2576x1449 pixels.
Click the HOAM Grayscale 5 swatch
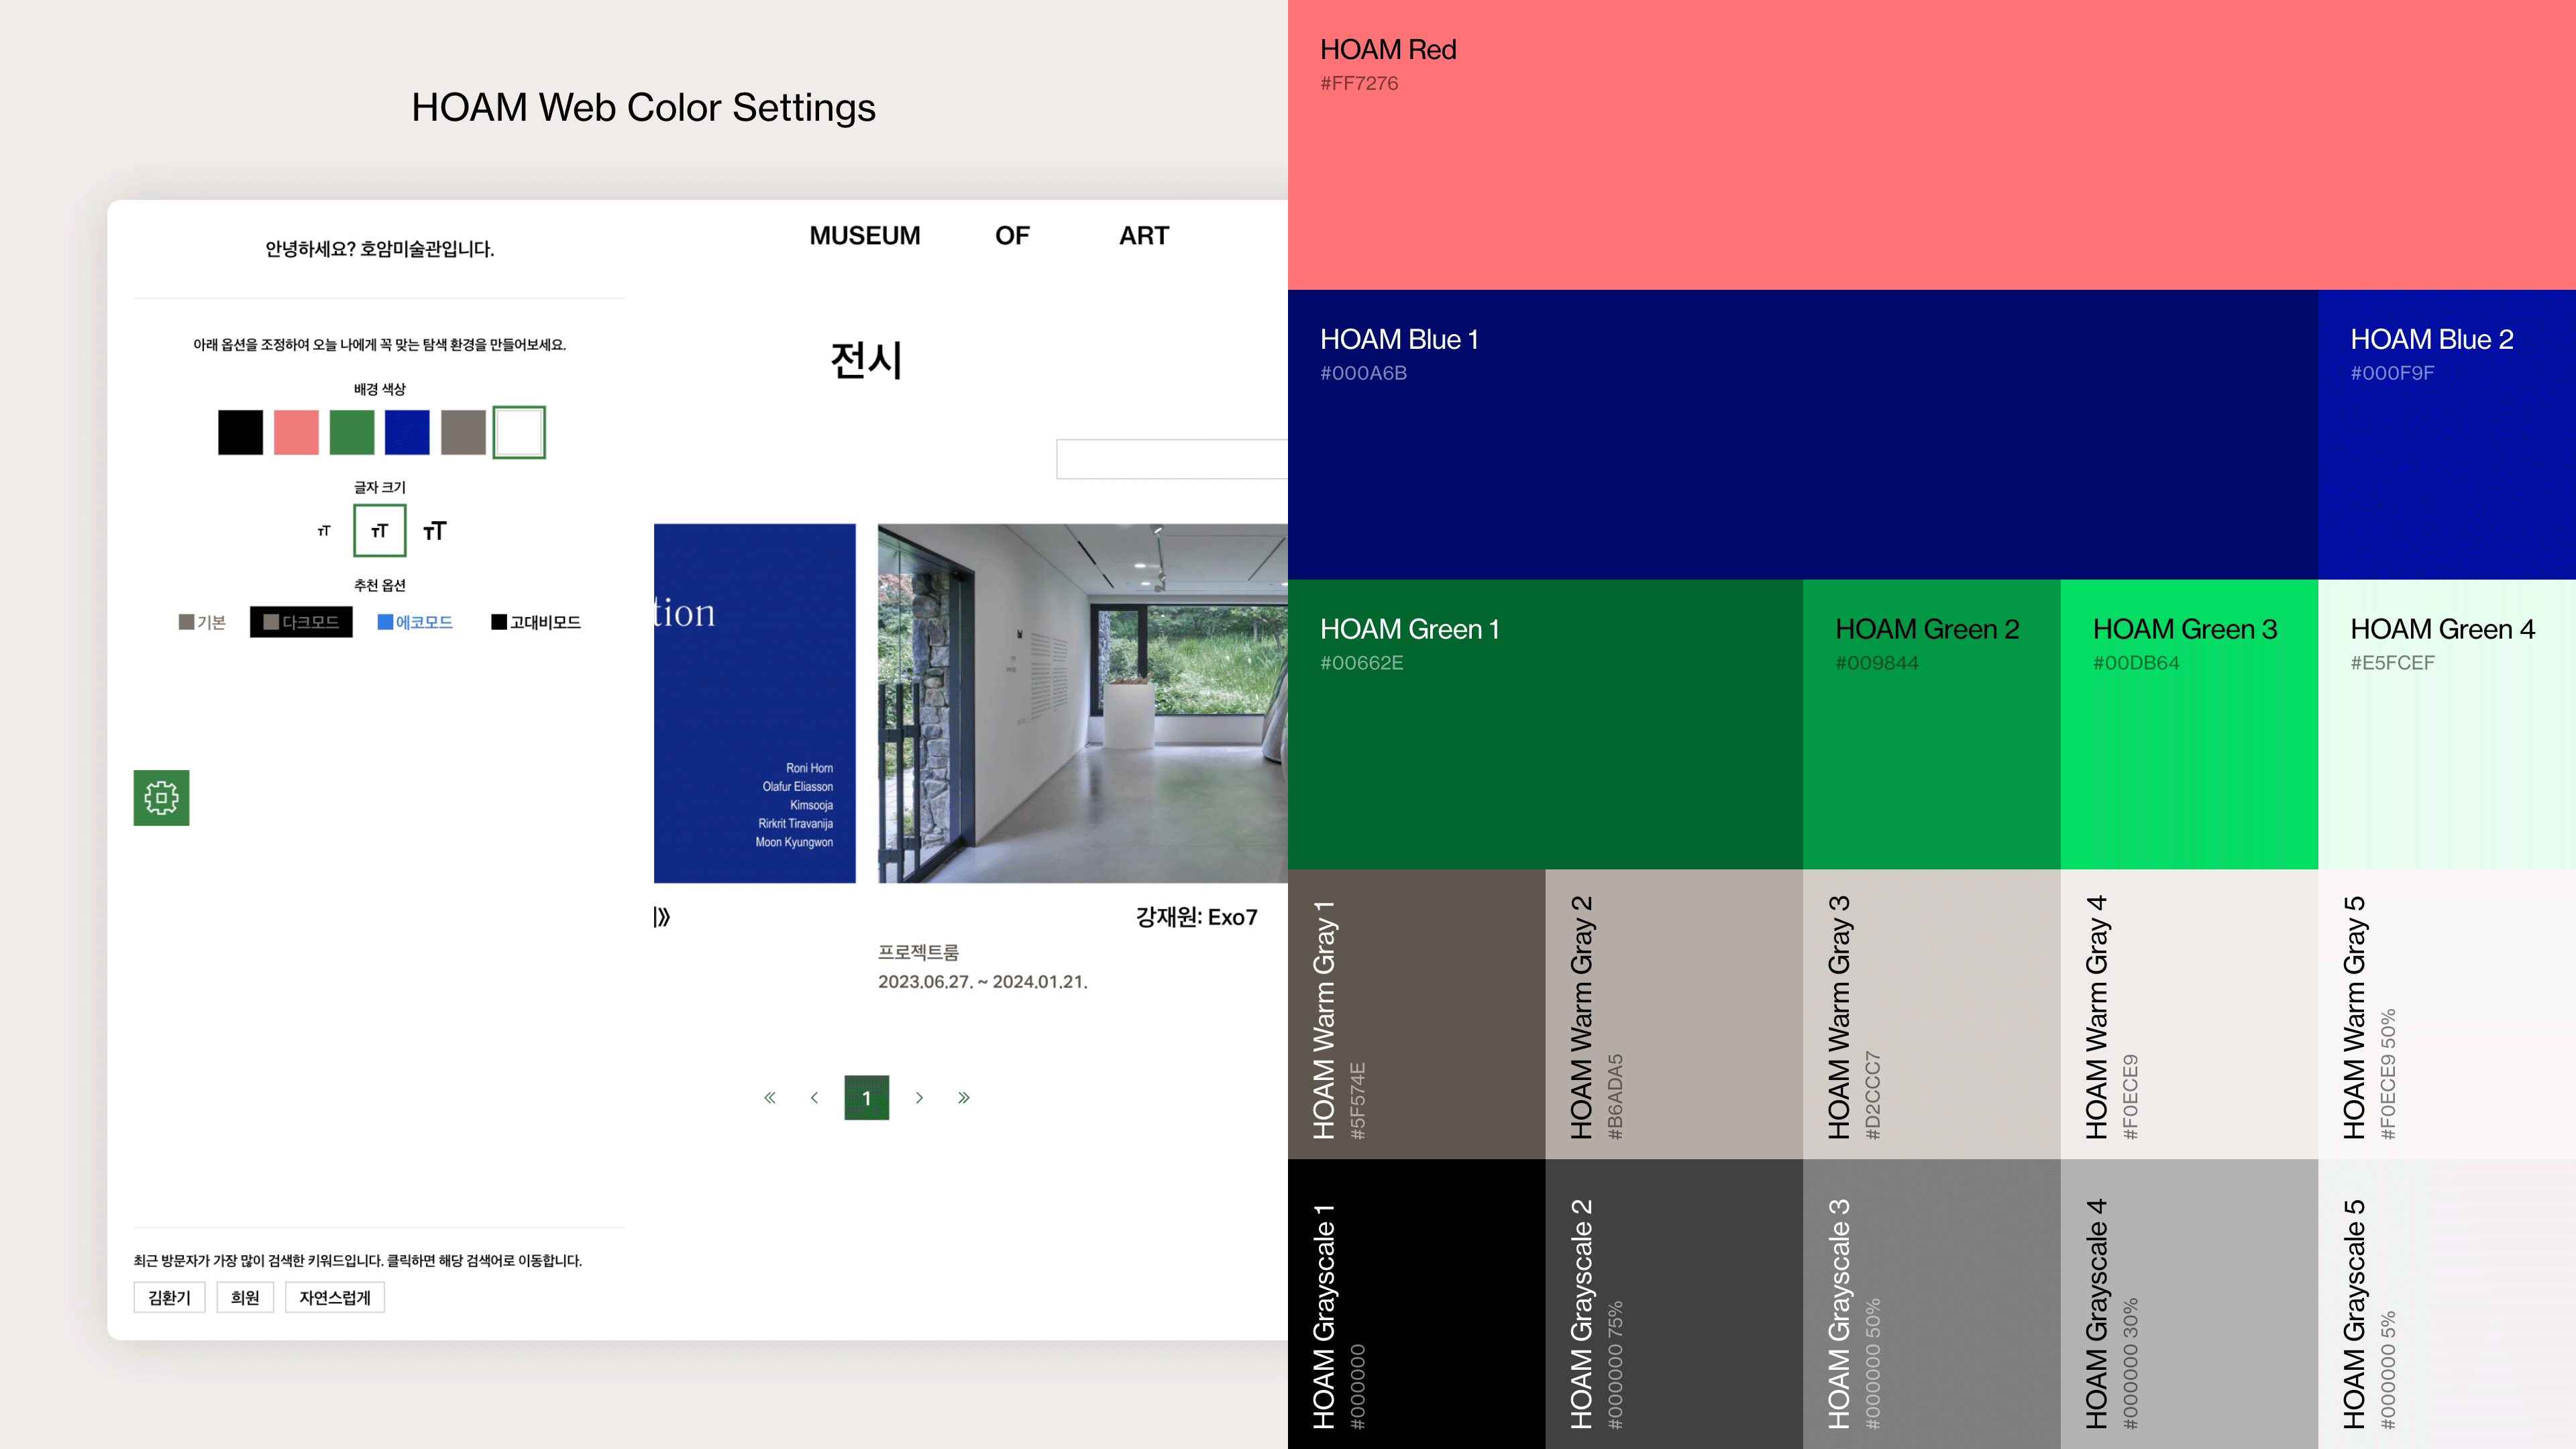click(x=2447, y=1304)
